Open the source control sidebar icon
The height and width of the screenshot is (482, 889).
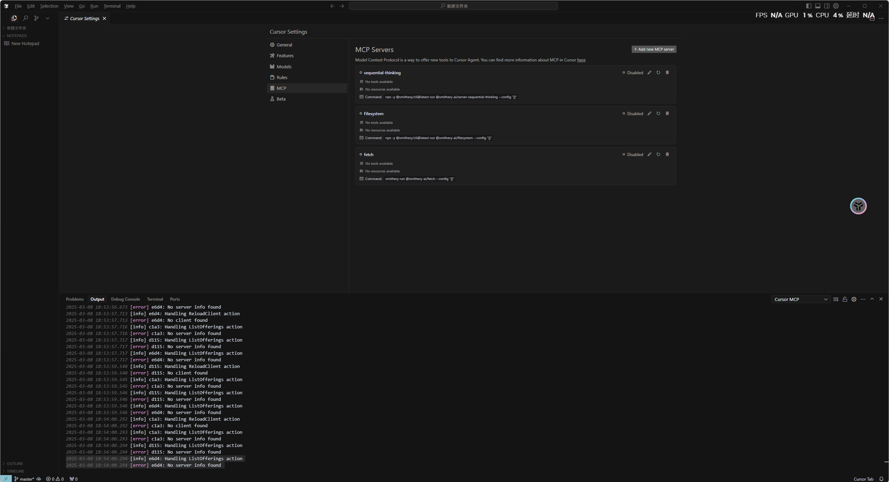point(36,18)
